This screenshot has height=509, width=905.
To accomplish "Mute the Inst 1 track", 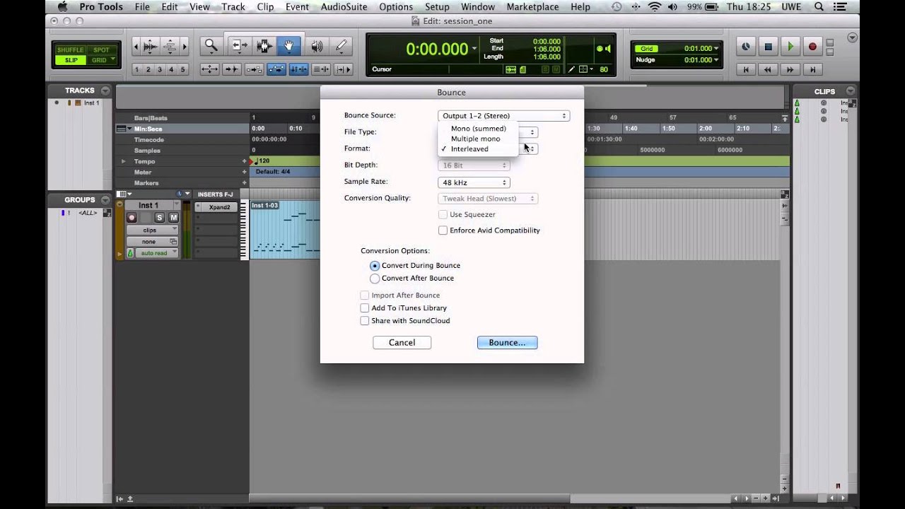I will coord(173,218).
